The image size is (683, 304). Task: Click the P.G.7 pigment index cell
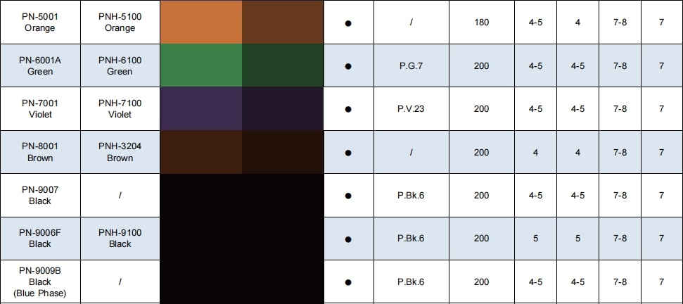(411, 65)
